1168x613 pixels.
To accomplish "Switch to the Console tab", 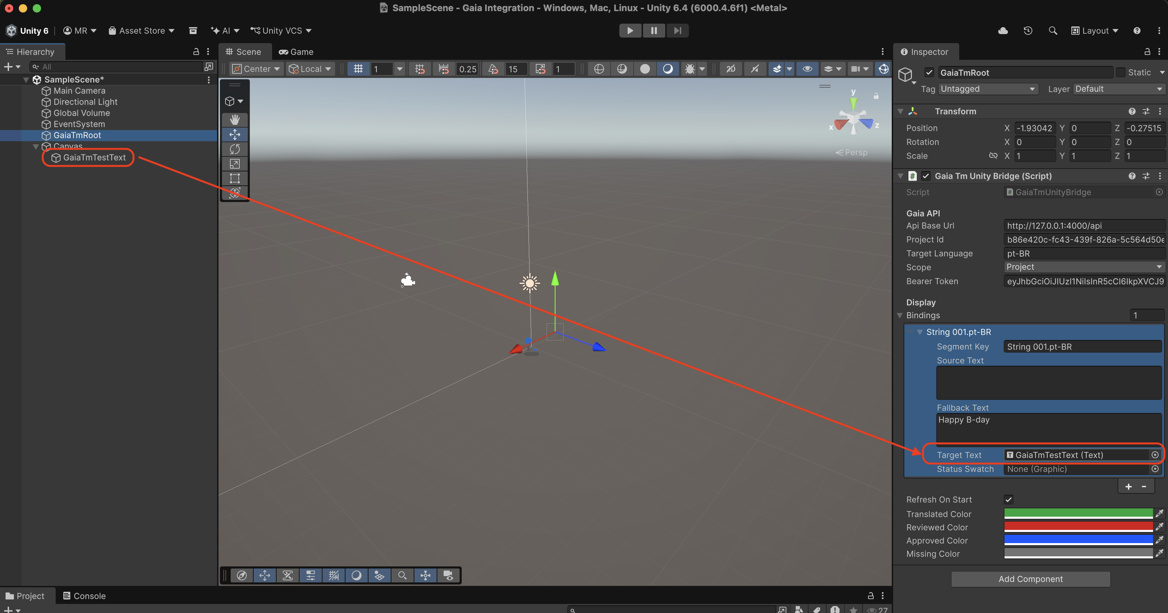I will (x=84, y=596).
